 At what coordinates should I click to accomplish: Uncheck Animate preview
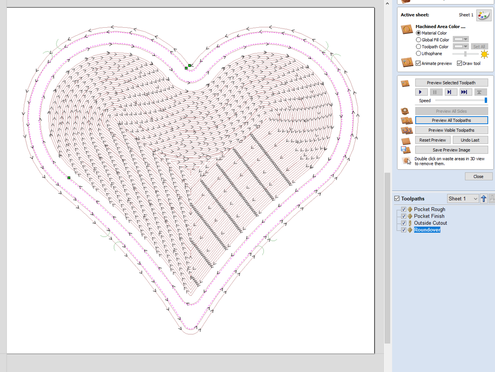click(418, 63)
